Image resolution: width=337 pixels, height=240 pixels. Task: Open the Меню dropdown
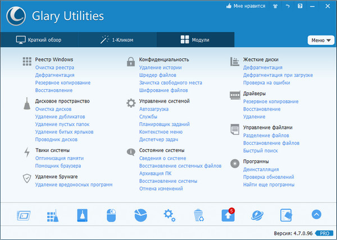coord(320,40)
